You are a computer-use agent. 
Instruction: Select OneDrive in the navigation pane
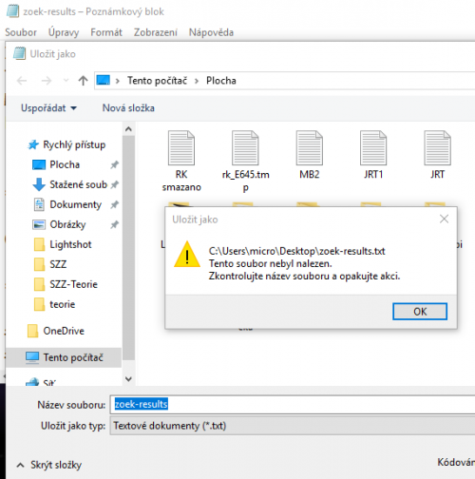click(x=64, y=331)
